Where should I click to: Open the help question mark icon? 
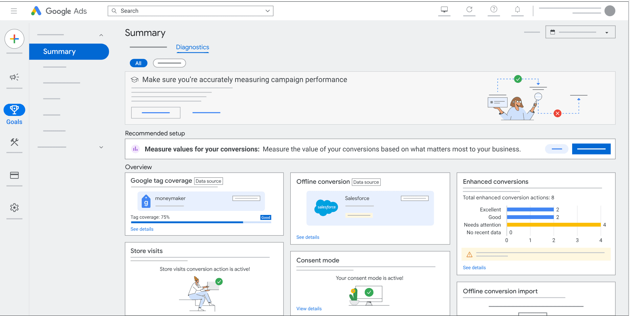point(494,9)
